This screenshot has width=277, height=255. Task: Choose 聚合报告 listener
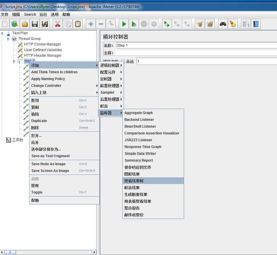pyautogui.click(x=153, y=208)
